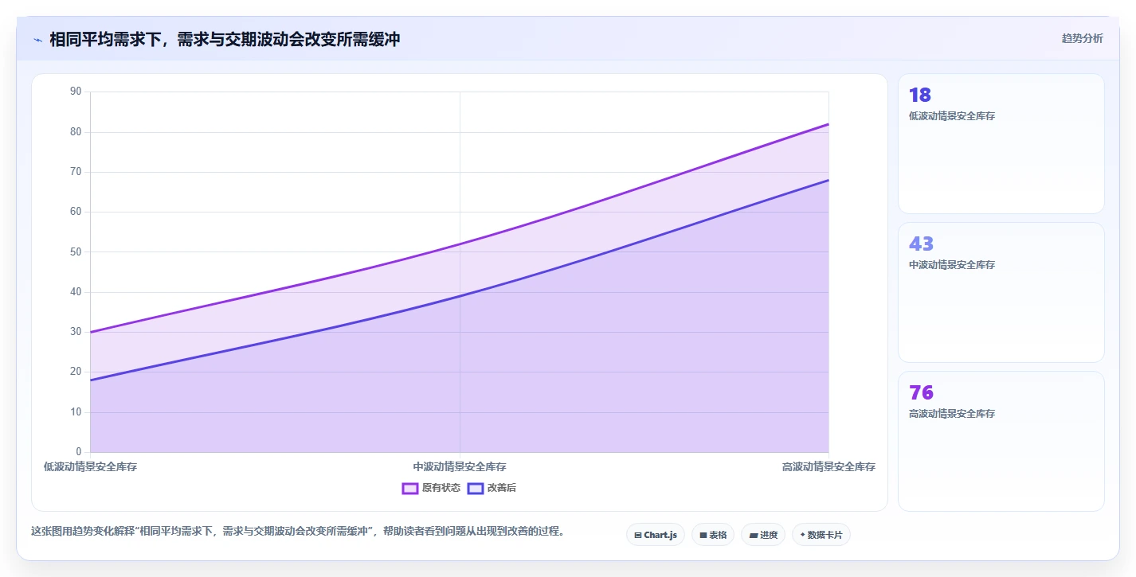Click x-axis label 低波动情景安全库存
Viewport: 1136px width, 577px height.
pyautogui.click(x=90, y=467)
